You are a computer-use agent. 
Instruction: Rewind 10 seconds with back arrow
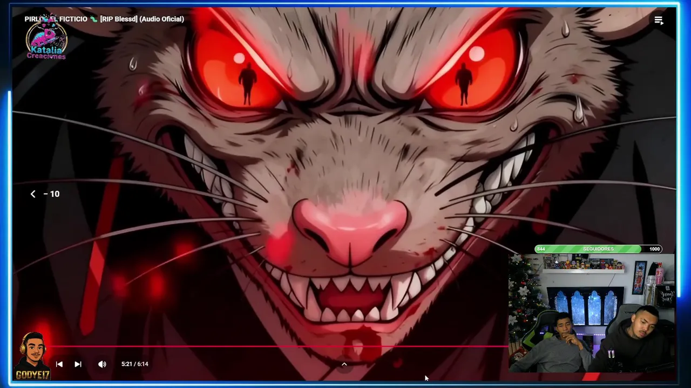click(x=33, y=194)
